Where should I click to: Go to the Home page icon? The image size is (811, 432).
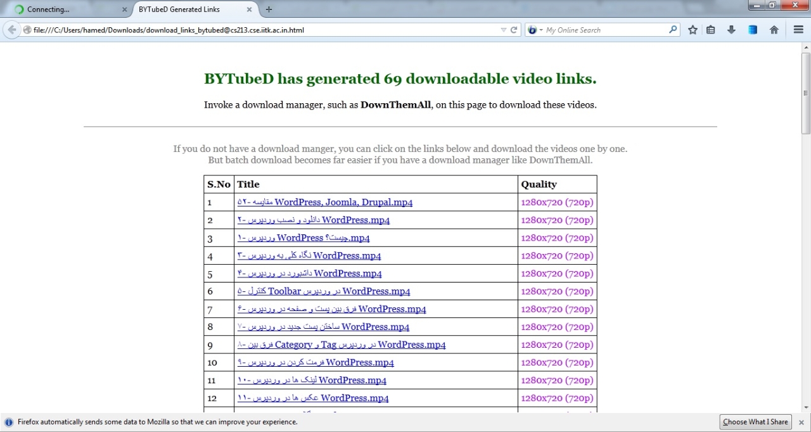[774, 30]
